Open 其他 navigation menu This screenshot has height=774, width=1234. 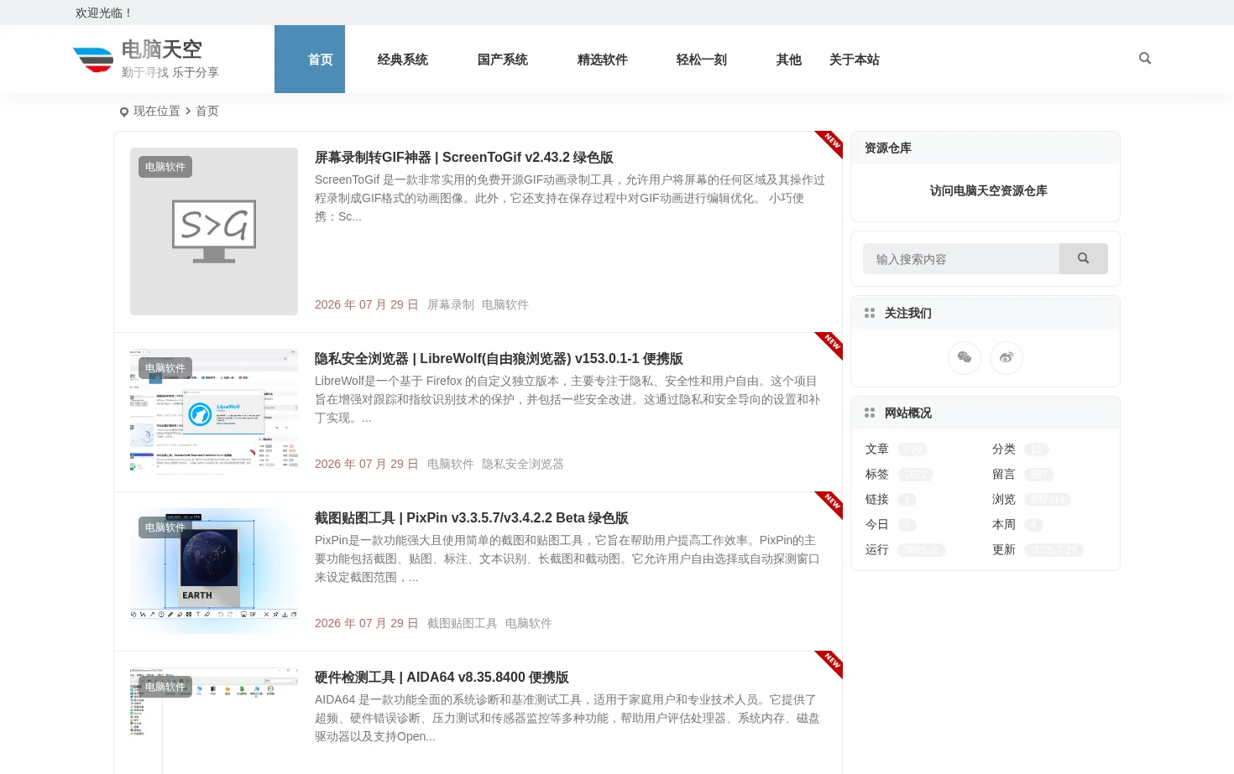(789, 60)
